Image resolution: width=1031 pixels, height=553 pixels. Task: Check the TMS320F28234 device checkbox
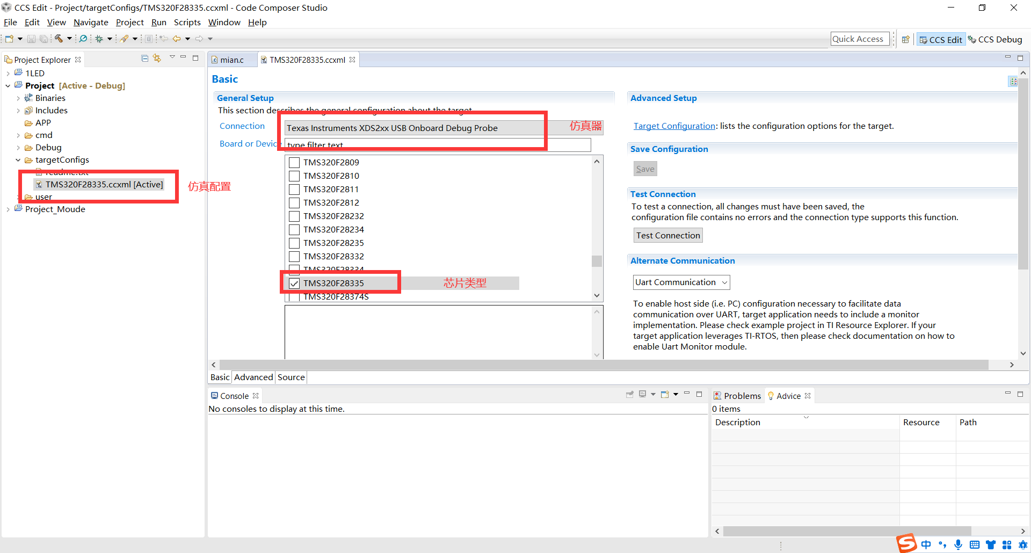(x=294, y=229)
